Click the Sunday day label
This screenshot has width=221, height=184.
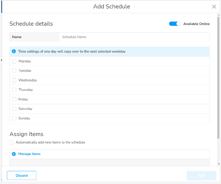click(x=24, y=118)
